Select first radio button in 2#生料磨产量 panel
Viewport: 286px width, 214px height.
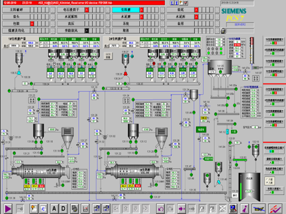click(141, 43)
